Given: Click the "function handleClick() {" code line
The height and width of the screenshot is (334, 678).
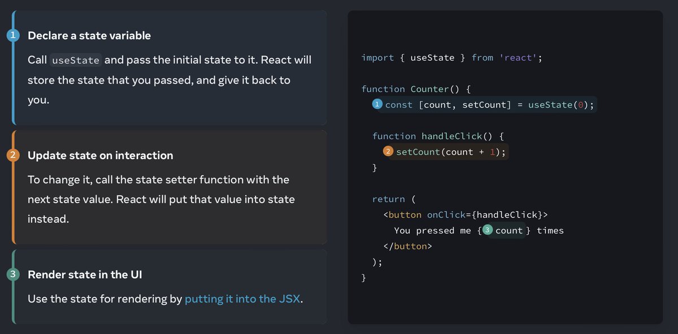Looking at the screenshot, I should pyautogui.click(x=438, y=136).
